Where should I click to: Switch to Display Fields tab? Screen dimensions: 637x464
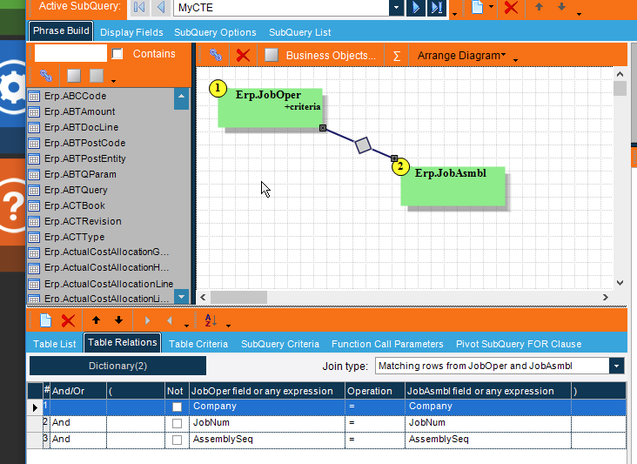tap(131, 32)
